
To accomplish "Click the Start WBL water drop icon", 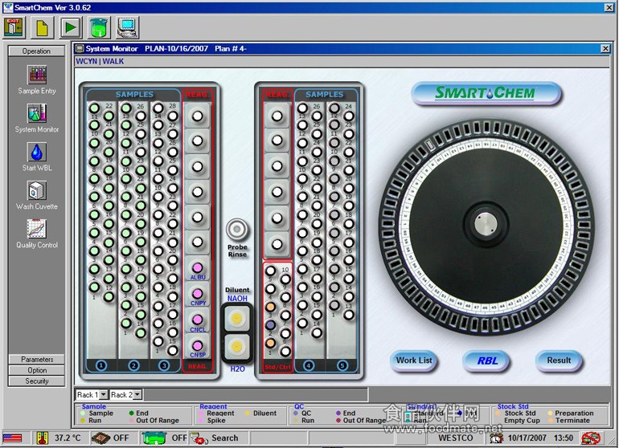I will pyautogui.click(x=37, y=152).
